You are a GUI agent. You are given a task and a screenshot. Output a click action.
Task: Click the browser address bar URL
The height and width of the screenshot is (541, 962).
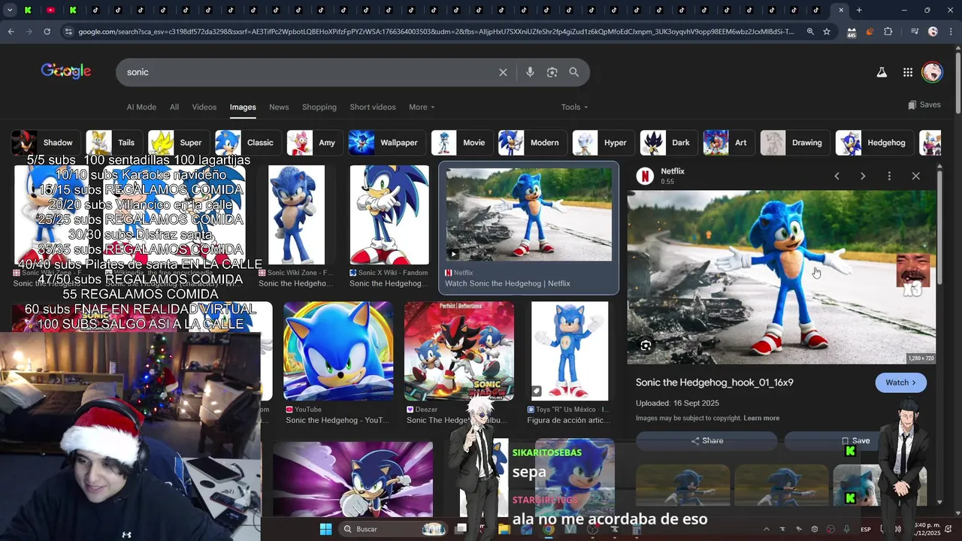pos(436,32)
